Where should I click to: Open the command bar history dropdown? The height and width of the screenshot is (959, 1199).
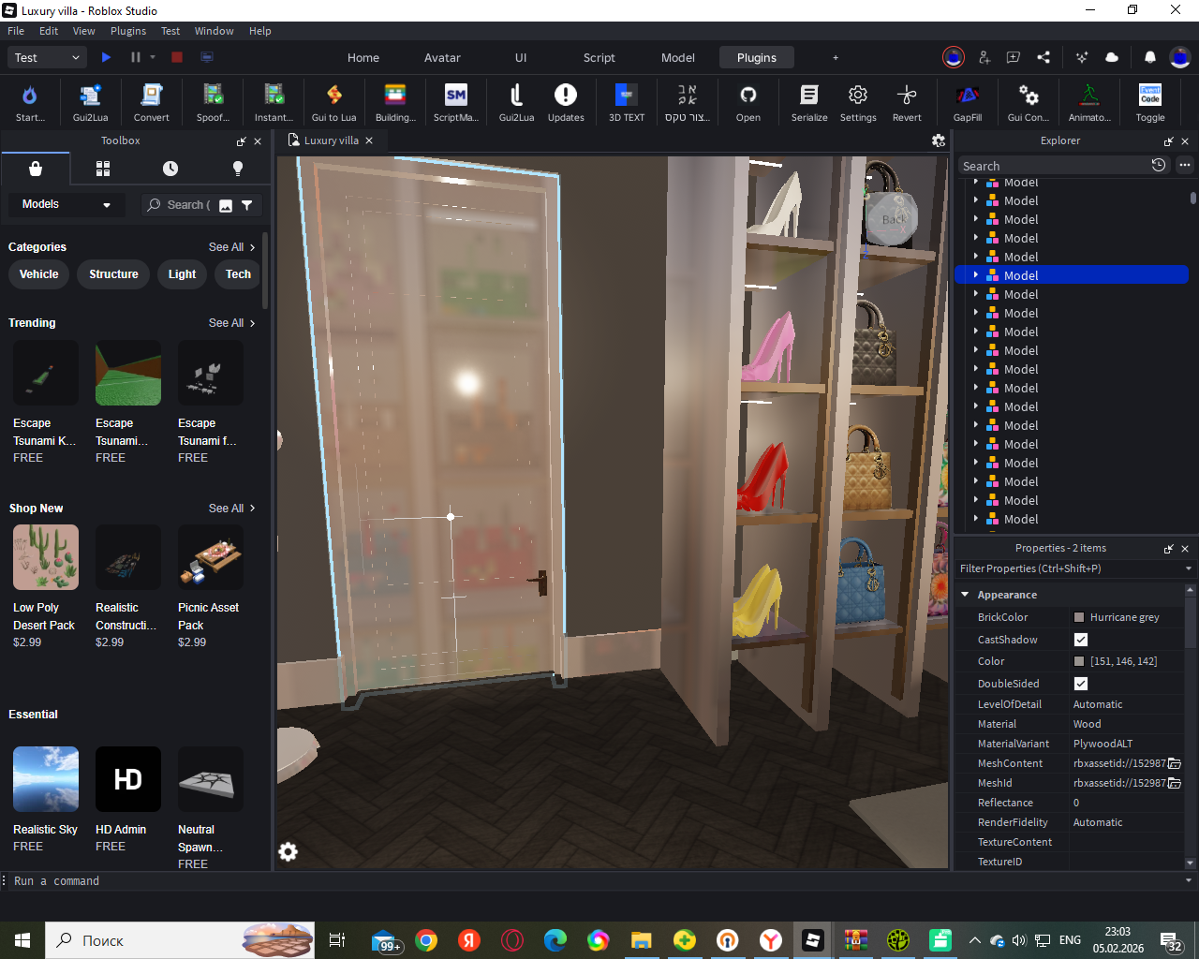1189,881
